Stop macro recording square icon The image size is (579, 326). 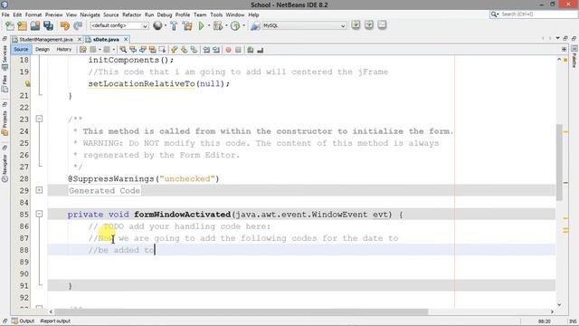coord(238,50)
